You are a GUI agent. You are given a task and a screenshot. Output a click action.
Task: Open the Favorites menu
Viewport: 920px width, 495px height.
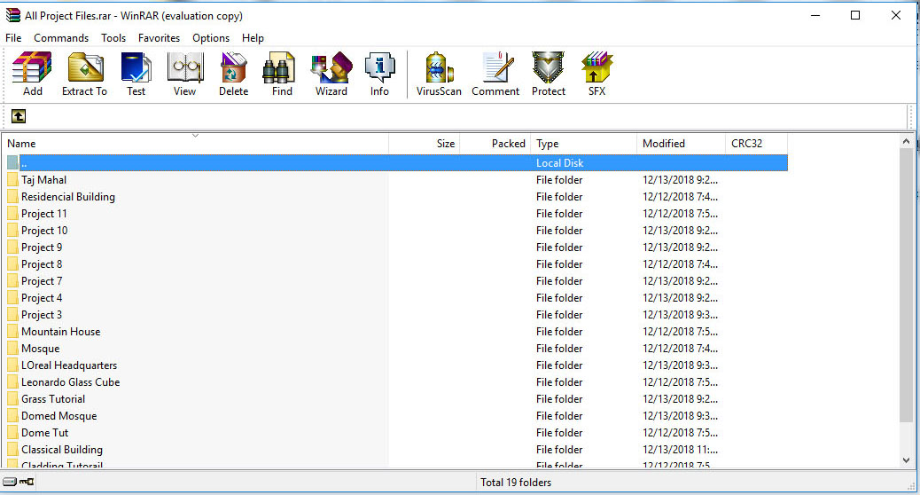(159, 37)
